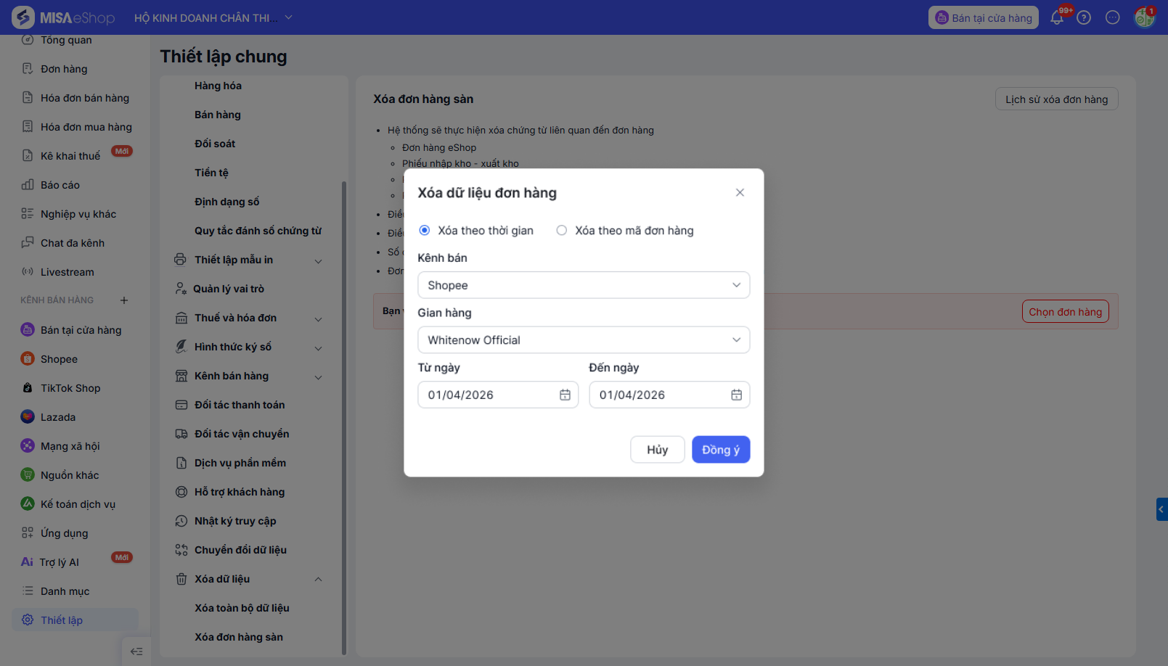Open the calendar picker for Đến ngày
The height and width of the screenshot is (666, 1168).
736,395
